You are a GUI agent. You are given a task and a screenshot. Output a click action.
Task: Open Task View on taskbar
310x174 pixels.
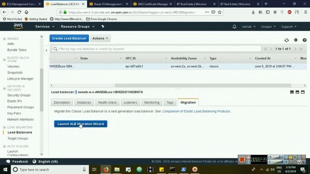pyautogui.click(x=94, y=169)
